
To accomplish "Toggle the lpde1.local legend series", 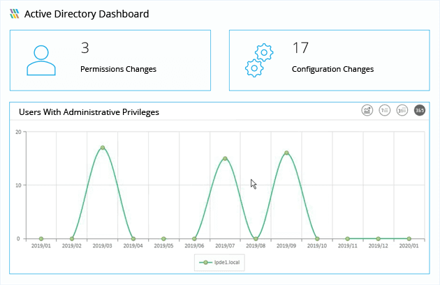I will pyautogui.click(x=219, y=262).
